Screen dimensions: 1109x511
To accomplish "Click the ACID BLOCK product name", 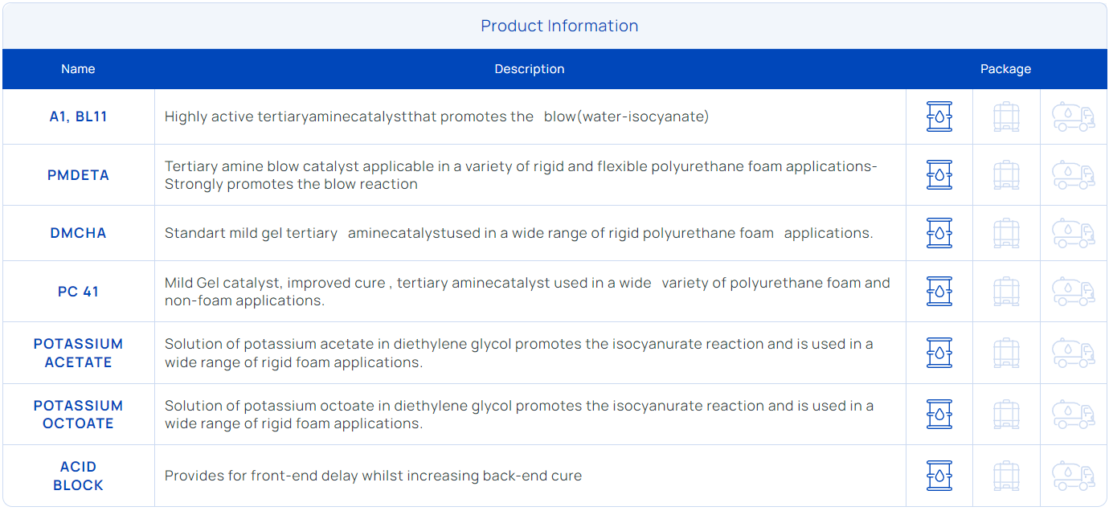I will tap(78, 476).
